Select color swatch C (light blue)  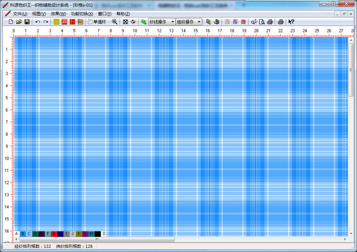pos(29,233)
